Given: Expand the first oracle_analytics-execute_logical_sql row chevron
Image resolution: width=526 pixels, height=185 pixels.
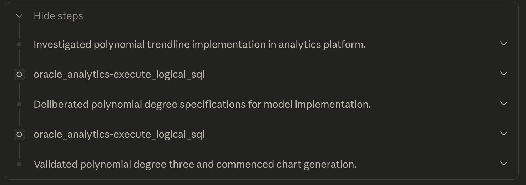Looking at the screenshot, I should (x=504, y=74).
